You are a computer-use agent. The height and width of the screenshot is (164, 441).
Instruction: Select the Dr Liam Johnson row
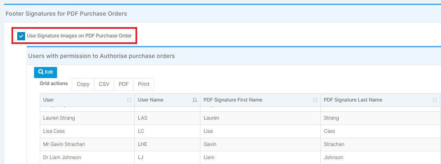[240, 157]
